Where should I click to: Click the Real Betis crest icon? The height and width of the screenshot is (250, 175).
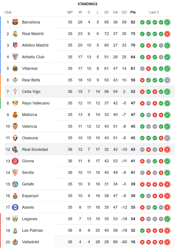pyautogui.click(x=15, y=80)
